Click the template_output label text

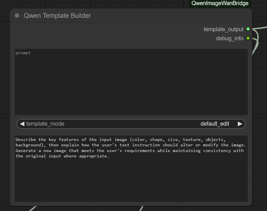point(224,29)
